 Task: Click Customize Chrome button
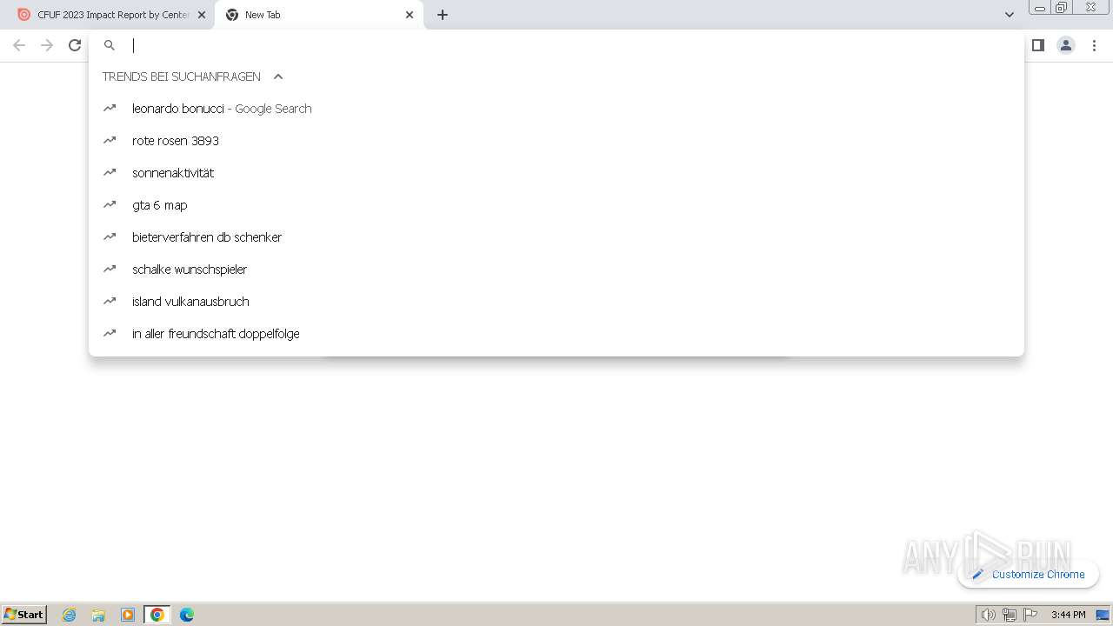(1028, 574)
